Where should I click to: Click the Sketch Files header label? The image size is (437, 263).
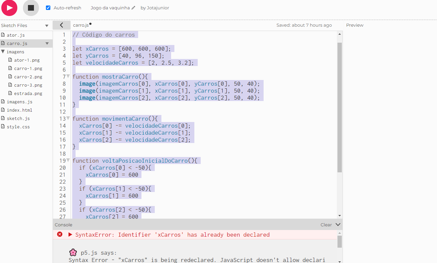(14, 25)
